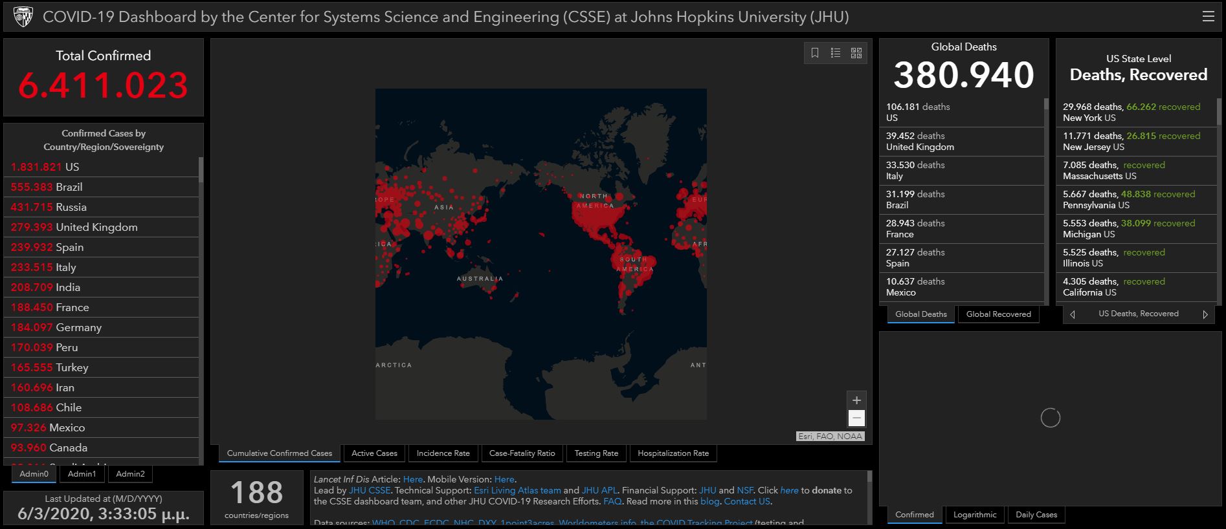This screenshot has width=1226, height=529.
Task: Select Mexico 10.637 deaths row
Action: click(962, 287)
